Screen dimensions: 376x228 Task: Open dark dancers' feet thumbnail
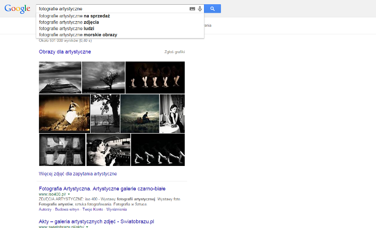(x=158, y=150)
